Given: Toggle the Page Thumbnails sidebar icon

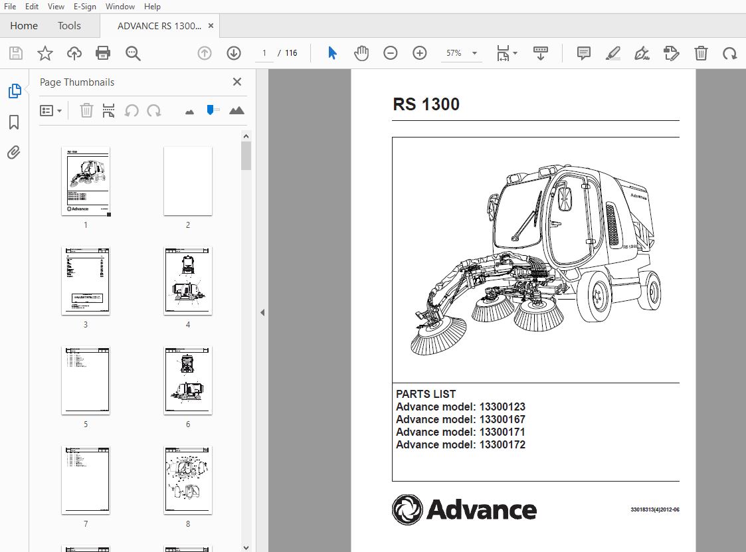Looking at the screenshot, I should 14,91.
